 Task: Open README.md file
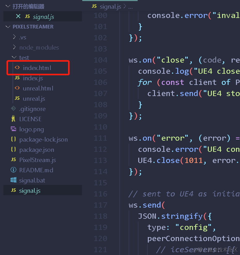pyautogui.click(x=36, y=170)
